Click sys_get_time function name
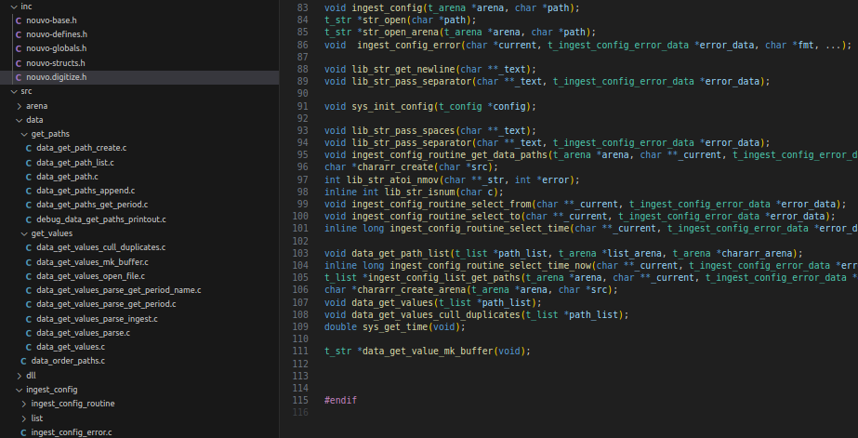Viewport: 858px width, 438px height. click(x=395, y=326)
